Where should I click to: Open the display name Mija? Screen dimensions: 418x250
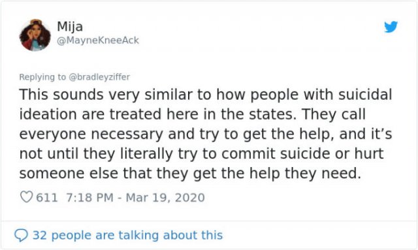70,26
